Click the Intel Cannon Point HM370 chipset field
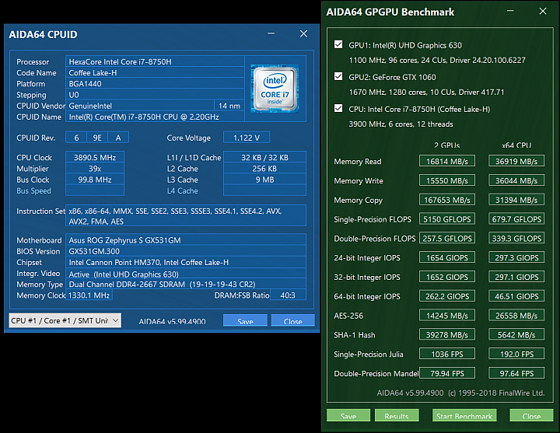Screen dimensions: 560x433 click(x=186, y=262)
